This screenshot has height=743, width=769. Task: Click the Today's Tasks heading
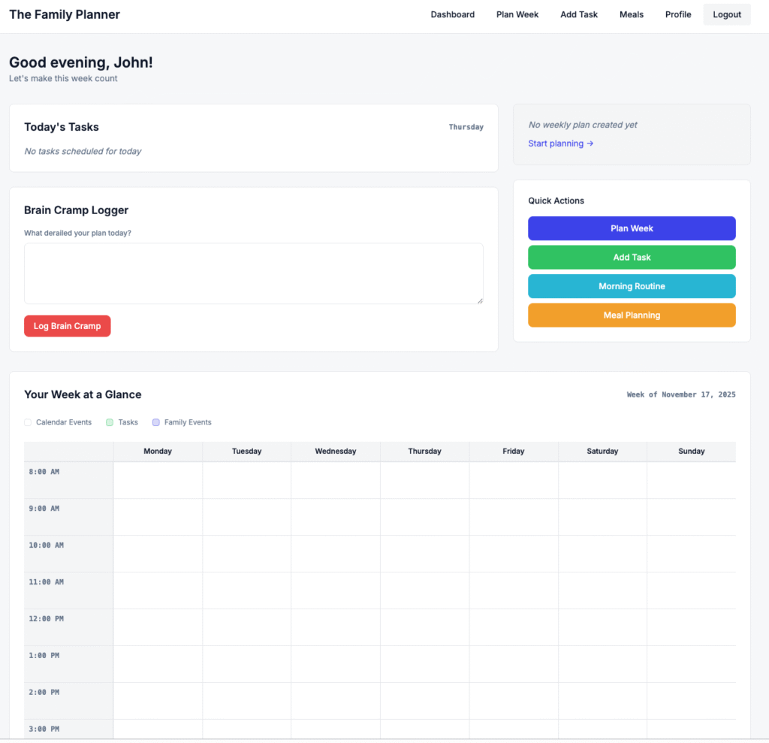pyautogui.click(x=62, y=127)
